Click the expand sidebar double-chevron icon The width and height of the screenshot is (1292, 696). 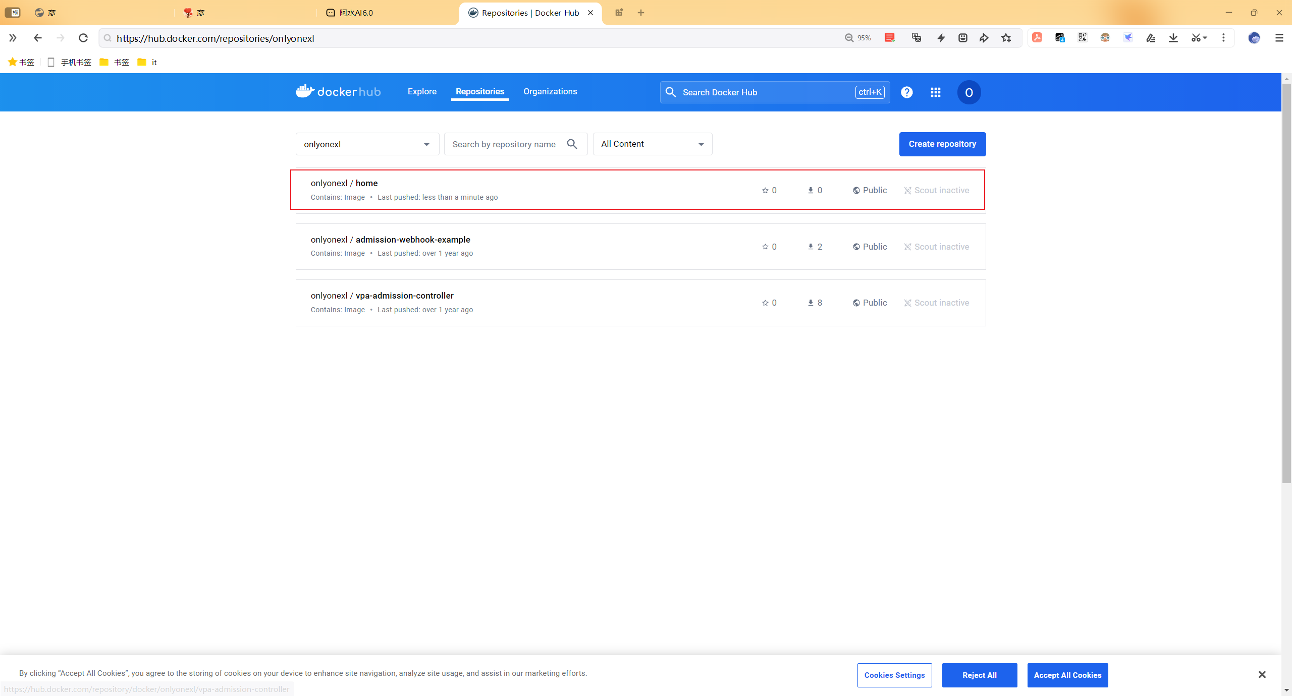point(13,38)
